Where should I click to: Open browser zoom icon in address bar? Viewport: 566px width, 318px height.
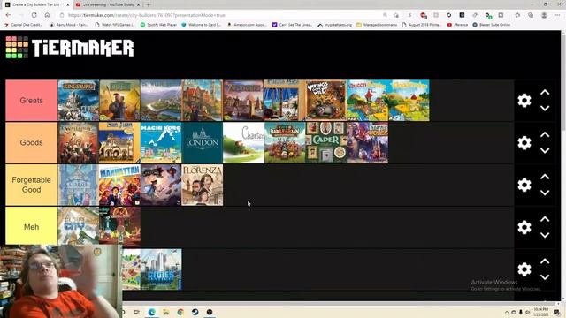(386, 15)
